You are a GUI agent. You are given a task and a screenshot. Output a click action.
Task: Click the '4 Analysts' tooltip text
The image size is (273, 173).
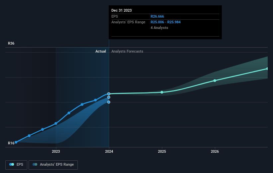159,28
